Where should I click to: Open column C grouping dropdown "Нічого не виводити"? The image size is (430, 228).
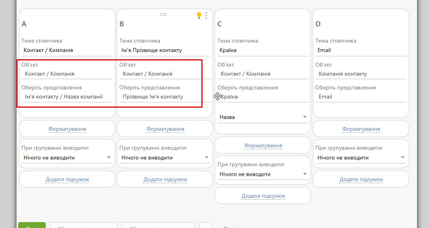pos(263,174)
